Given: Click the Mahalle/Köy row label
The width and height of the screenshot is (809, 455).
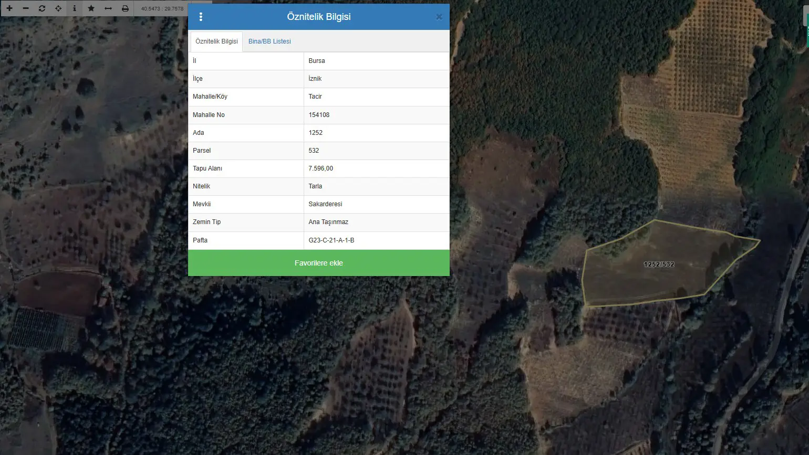Looking at the screenshot, I should [210, 97].
